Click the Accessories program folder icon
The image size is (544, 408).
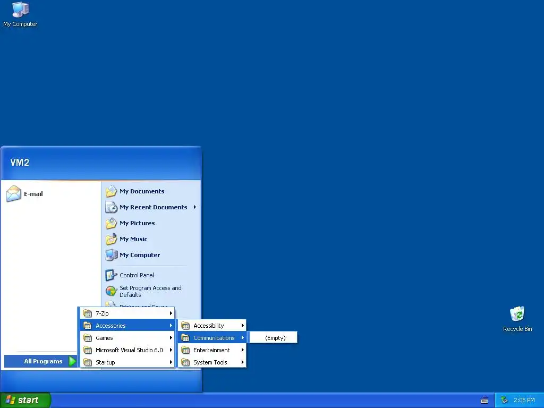click(x=88, y=326)
